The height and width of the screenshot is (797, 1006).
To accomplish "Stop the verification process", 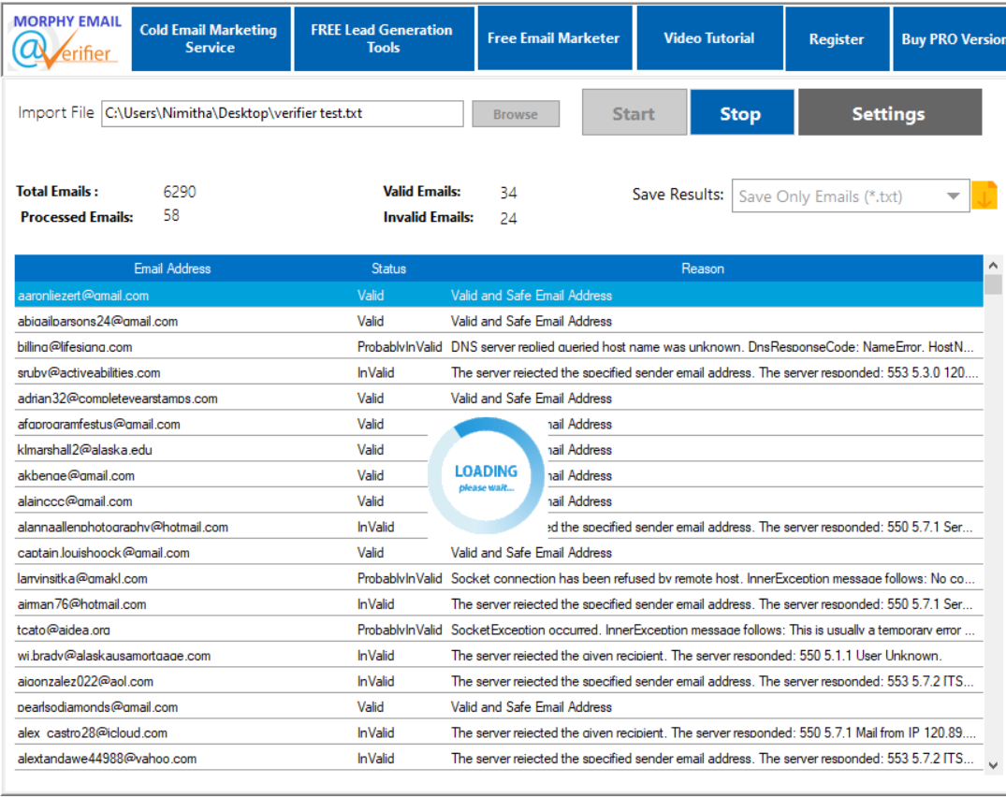I will (x=741, y=113).
